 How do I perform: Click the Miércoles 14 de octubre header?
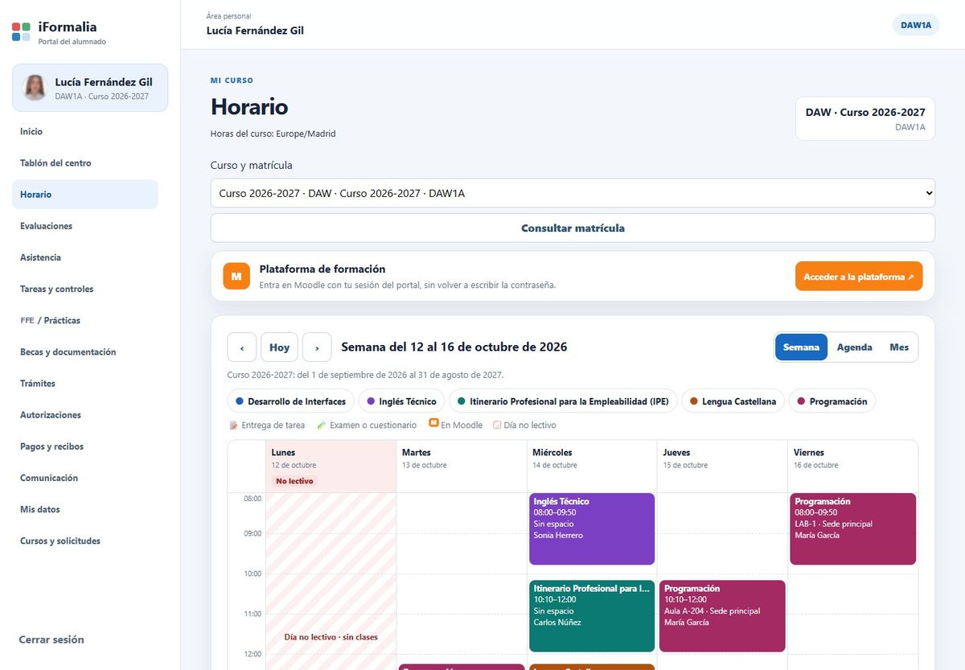(592, 467)
